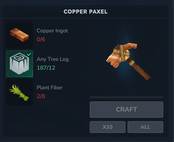The height and width of the screenshot is (142, 174).
Task: Select the Any Tree Log icon
Action: tap(19, 64)
